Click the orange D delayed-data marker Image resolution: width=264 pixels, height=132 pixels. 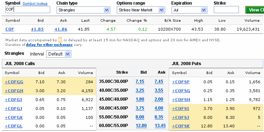pos(60,40)
